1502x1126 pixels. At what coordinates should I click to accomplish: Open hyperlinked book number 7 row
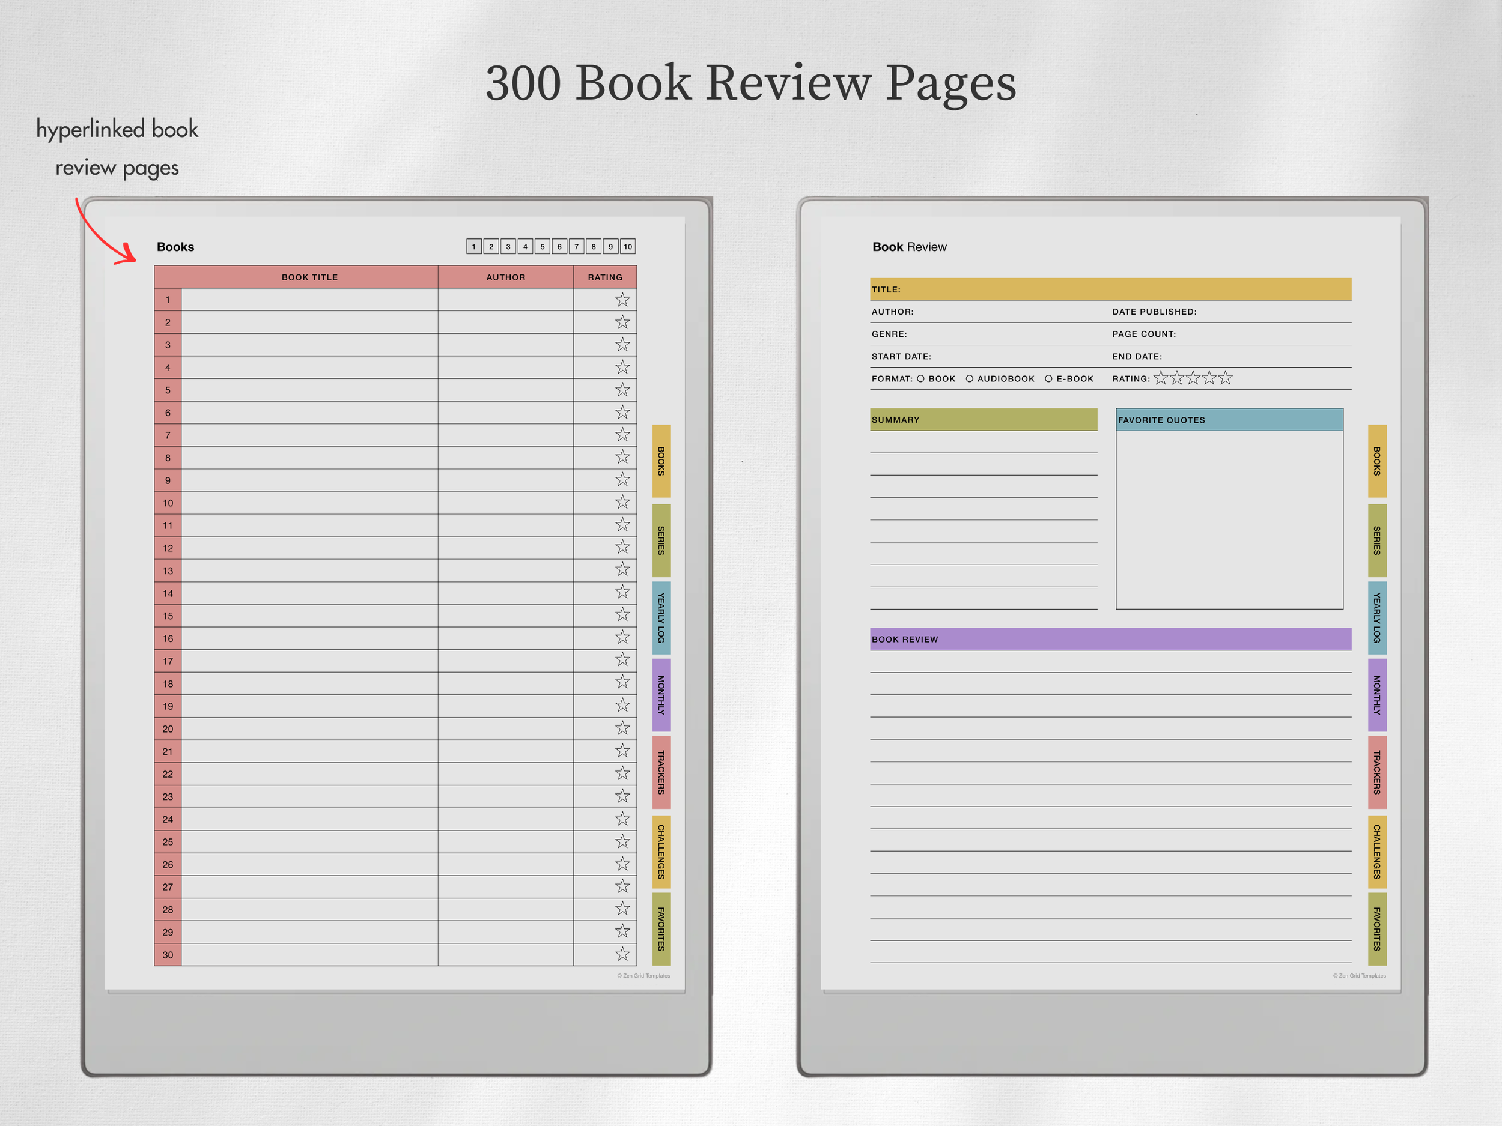[x=395, y=435]
